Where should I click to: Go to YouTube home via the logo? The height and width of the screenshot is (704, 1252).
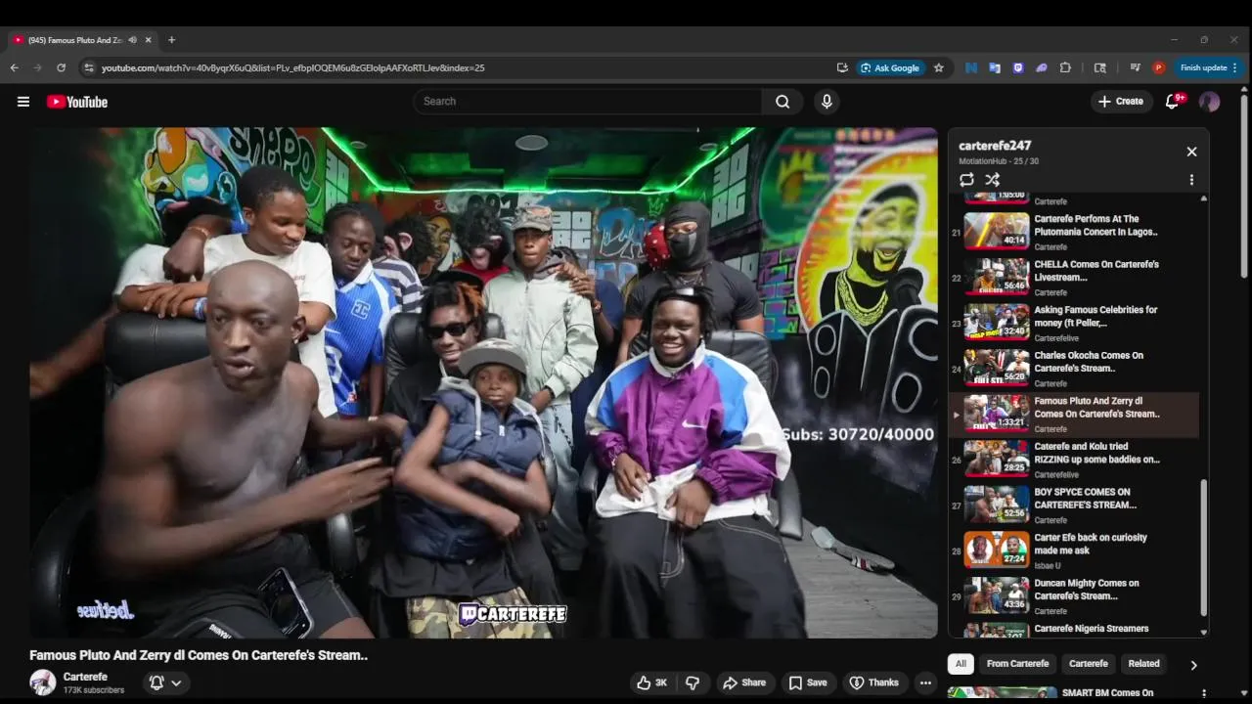pos(77,102)
